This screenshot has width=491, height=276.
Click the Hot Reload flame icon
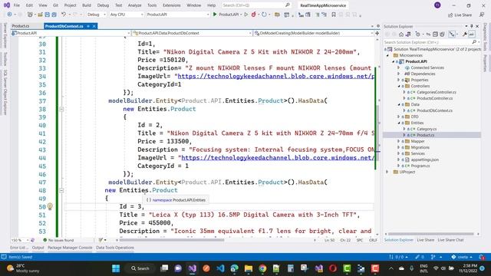click(x=254, y=15)
